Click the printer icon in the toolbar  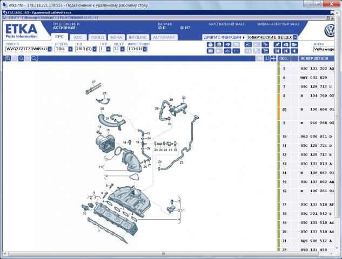(x=210, y=45)
